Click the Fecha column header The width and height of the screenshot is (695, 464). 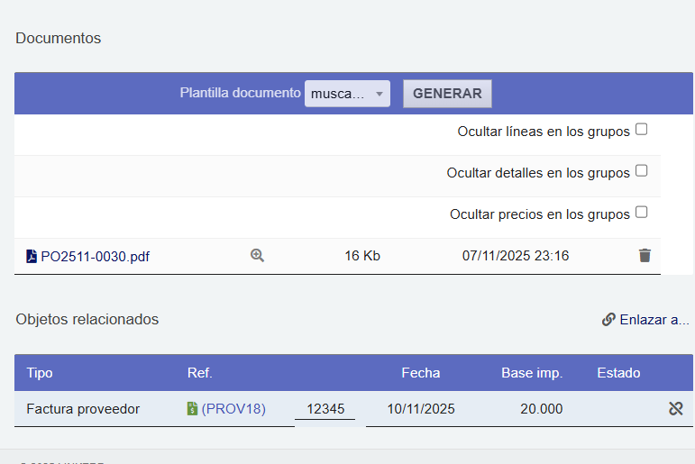(421, 373)
